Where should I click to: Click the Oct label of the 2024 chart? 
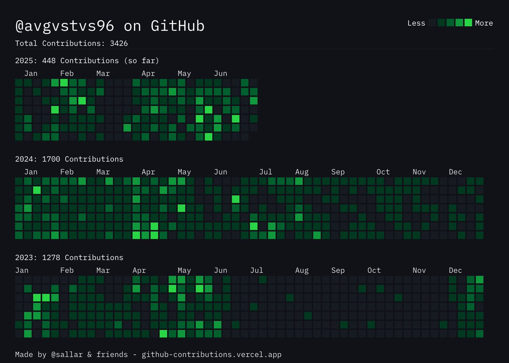pyautogui.click(x=383, y=172)
